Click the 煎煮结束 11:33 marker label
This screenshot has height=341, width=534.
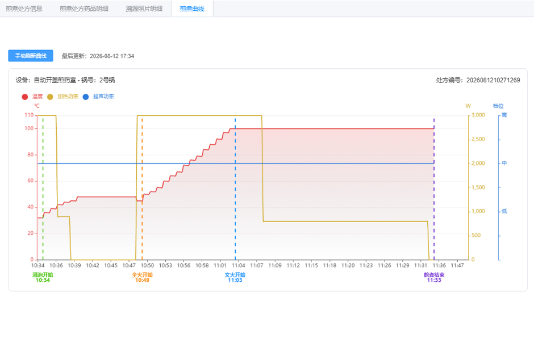click(x=434, y=277)
